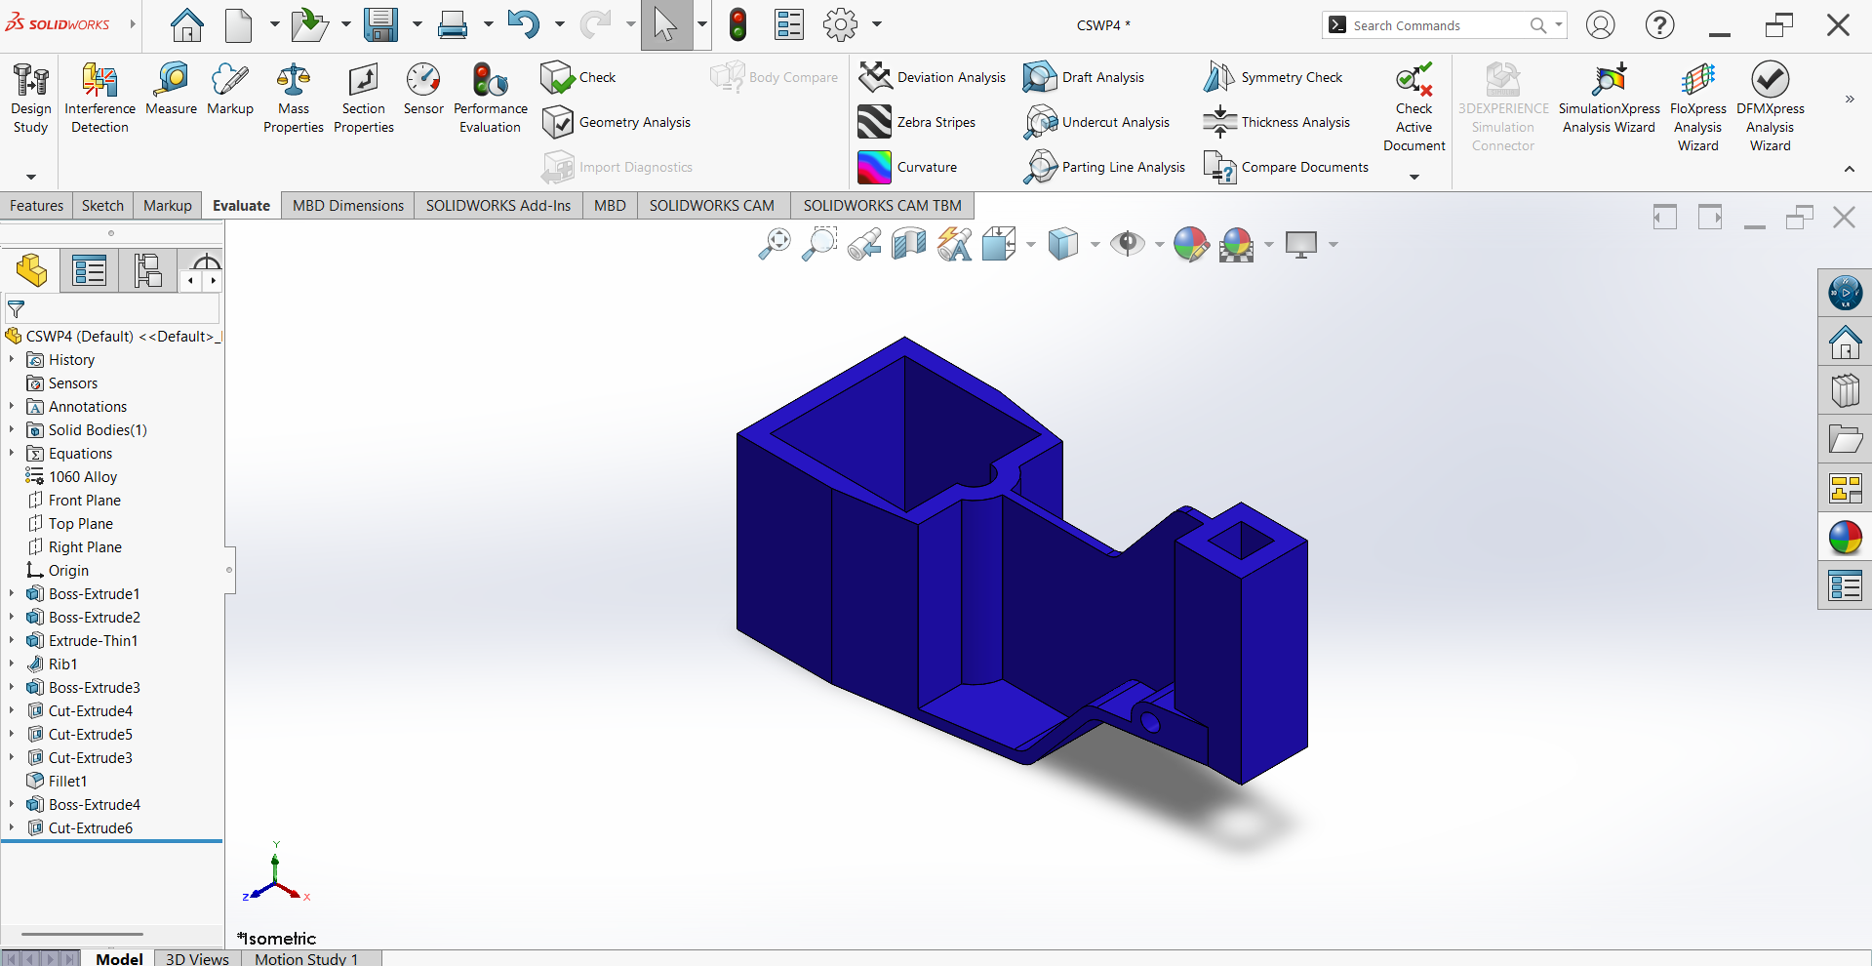Click the Home button in title bar
Viewport: 1872px width, 966px height.
pyautogui.click(x=187, y=24)
